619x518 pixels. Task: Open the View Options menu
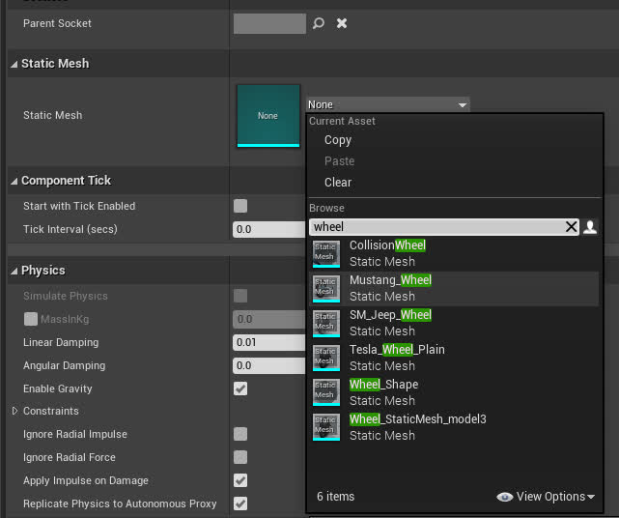click(546, 497)
